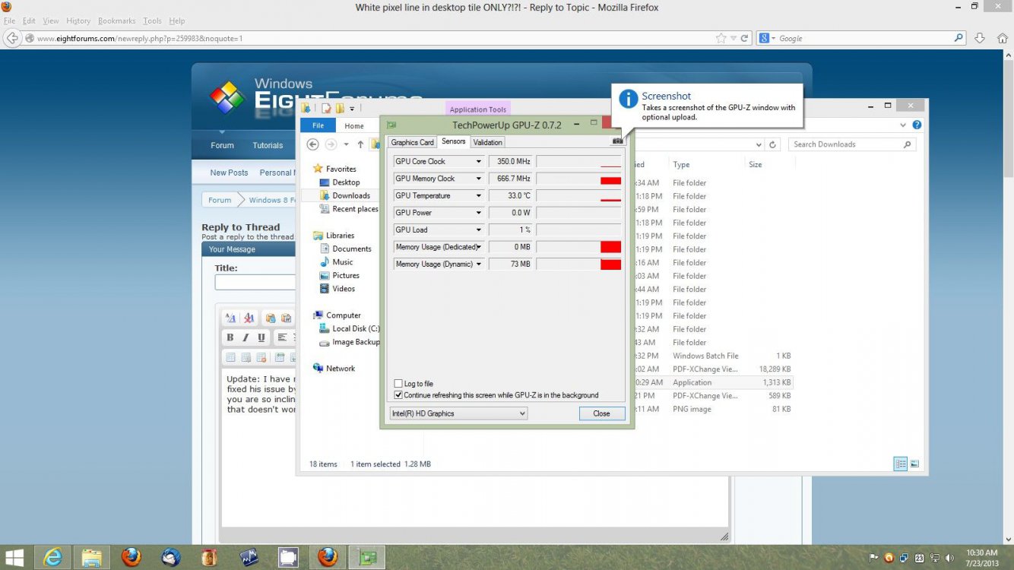1014x570 pixels.
Task: Select Recent places in Explorer Favorites
Action: tap(355, 209)
